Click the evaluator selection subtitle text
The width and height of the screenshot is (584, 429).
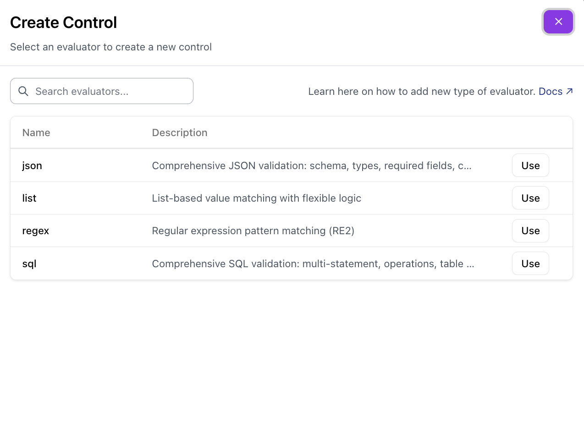110,47
